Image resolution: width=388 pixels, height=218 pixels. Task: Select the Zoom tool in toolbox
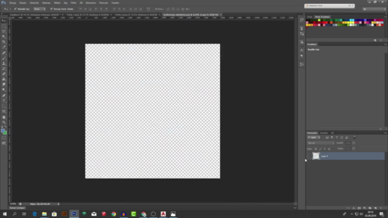click(4, 122)
